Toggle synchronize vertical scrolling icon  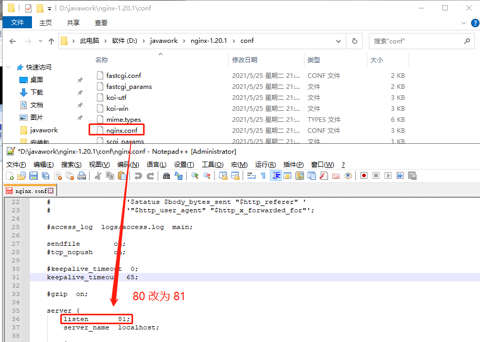pos(223,176)
